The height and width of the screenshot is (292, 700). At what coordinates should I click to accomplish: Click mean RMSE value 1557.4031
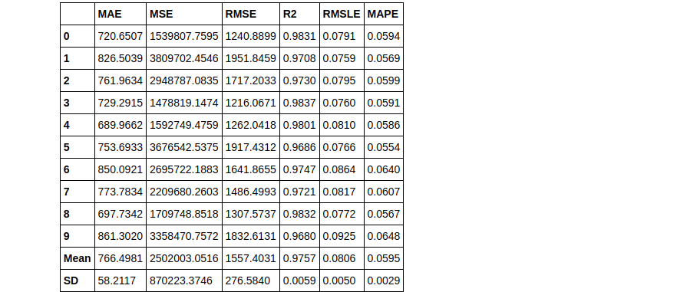point(250,258)
